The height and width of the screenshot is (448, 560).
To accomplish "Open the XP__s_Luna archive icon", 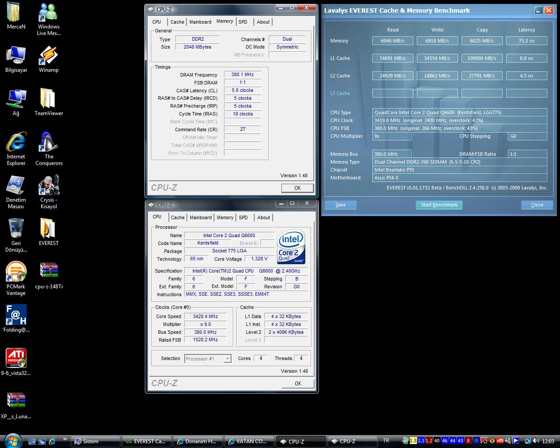I will (x=16, y=406).
